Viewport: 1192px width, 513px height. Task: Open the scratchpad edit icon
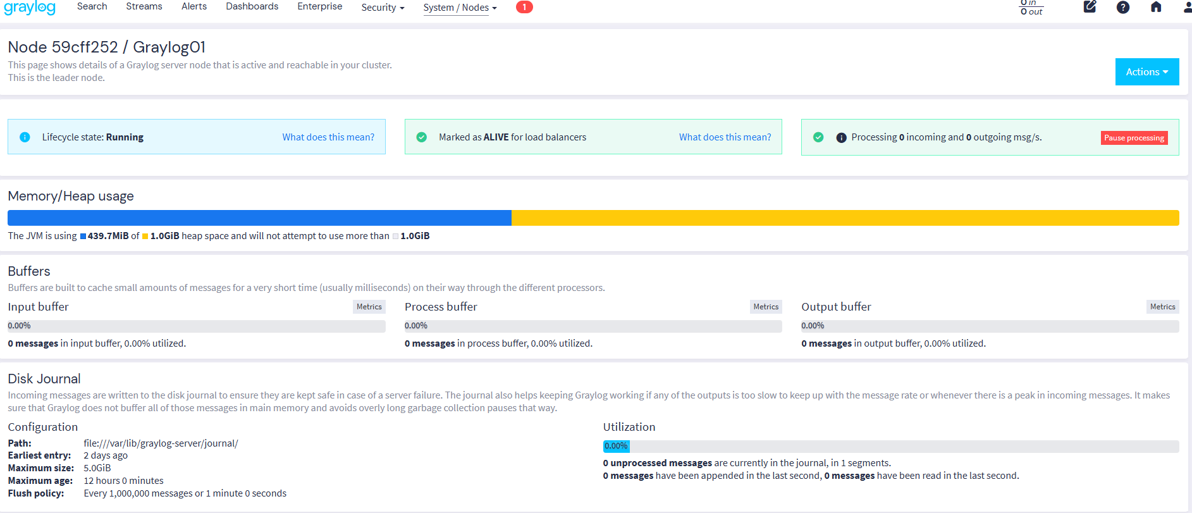coord(1090,7)
